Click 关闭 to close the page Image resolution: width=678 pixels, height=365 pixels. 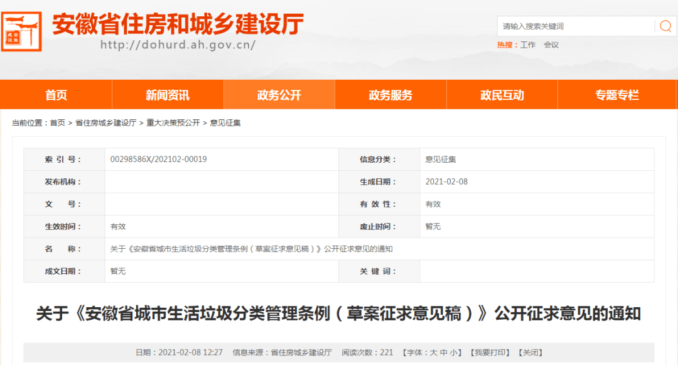pyautogui.click(x=530, y=352)
